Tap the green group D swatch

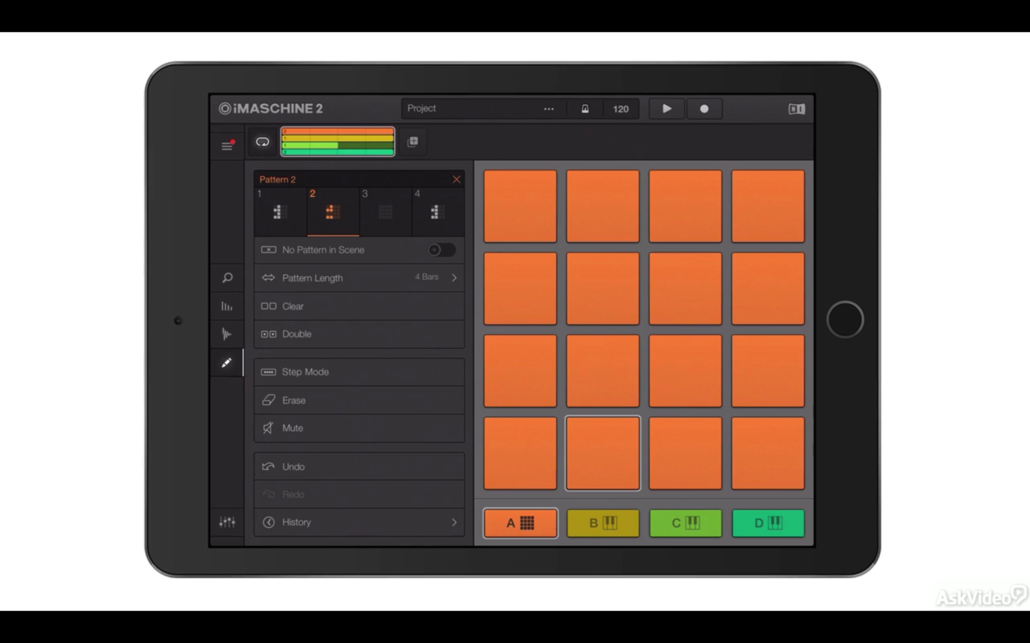[768, 523]
